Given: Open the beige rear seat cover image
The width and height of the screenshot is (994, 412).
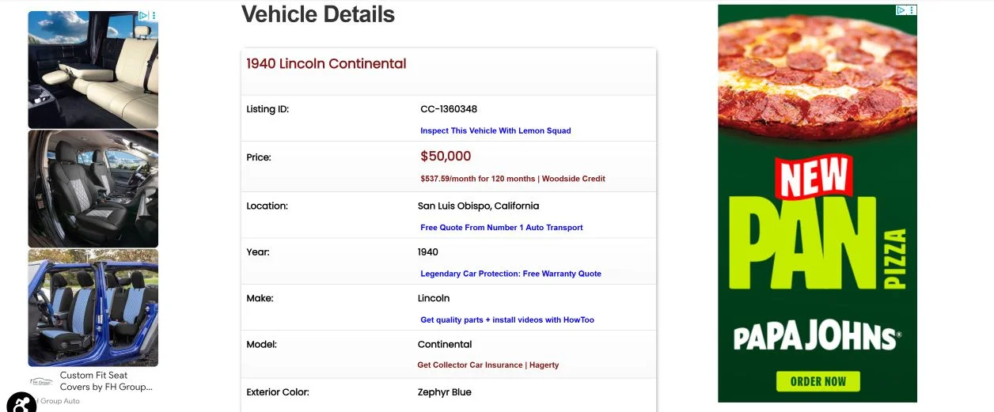Looking at the screenshot, I should click(x=93, y=71).
